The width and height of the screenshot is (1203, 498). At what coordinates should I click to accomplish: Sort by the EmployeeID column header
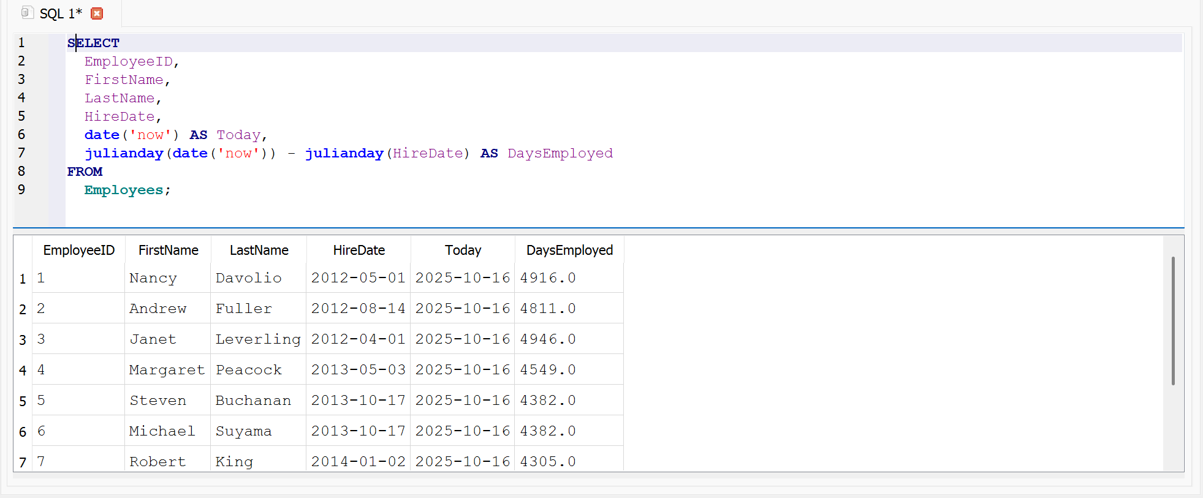[x=78, y=250]
